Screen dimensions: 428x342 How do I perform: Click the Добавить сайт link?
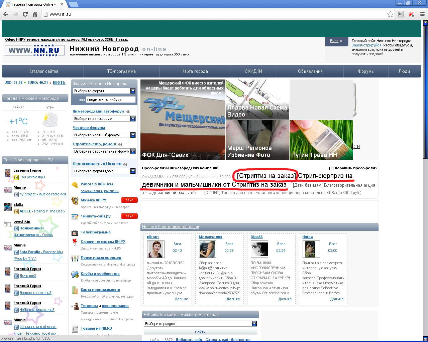(x=189, y=340)
